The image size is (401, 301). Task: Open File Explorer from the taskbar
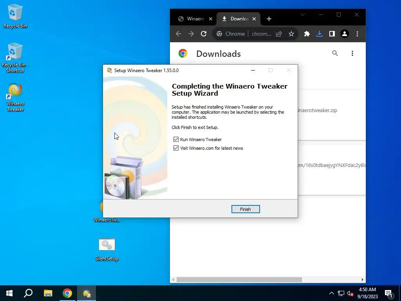tap(48, 293)
